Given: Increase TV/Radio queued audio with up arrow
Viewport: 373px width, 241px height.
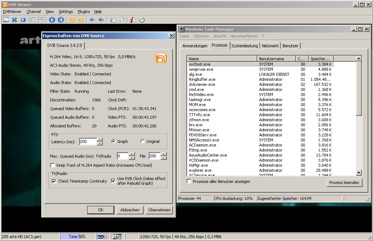Looking at the screenshot, I should [x=132, y=154].
